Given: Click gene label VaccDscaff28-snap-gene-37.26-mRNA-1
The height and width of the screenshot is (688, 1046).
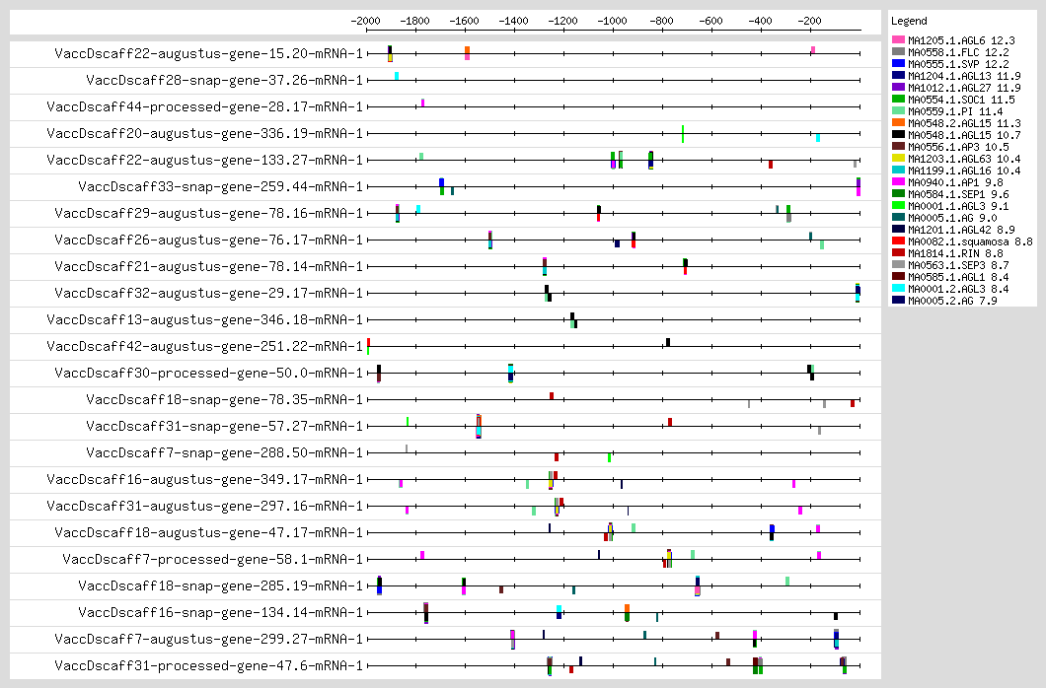Looking at the screenshot, I should click(224, 80).
